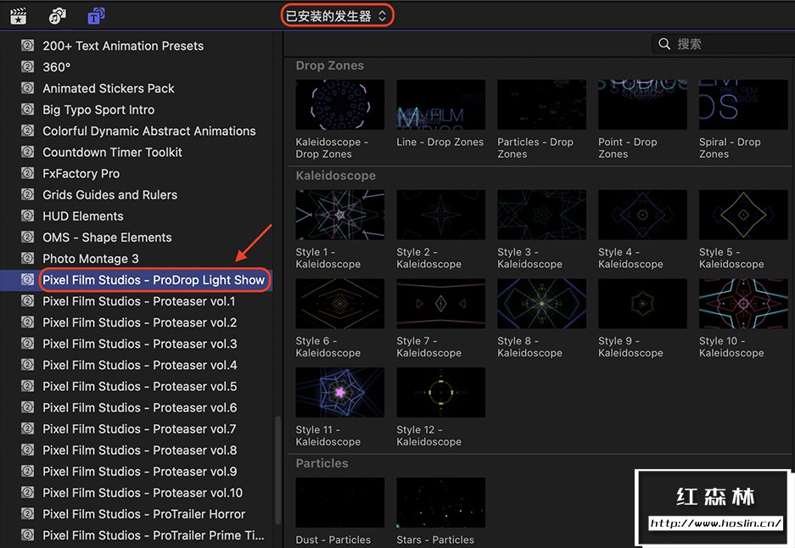Select the Dust - Particles thumbnail
This screenshot has width=795, height=548.
[339, 502]
